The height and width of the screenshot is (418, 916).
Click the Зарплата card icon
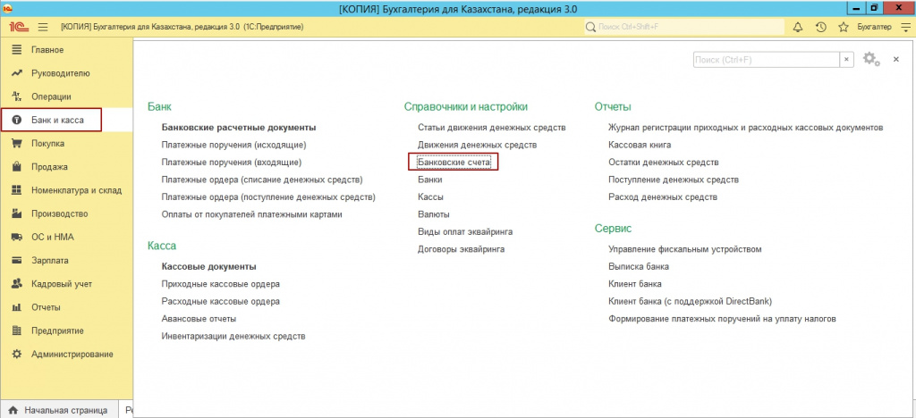click(17, 261)
